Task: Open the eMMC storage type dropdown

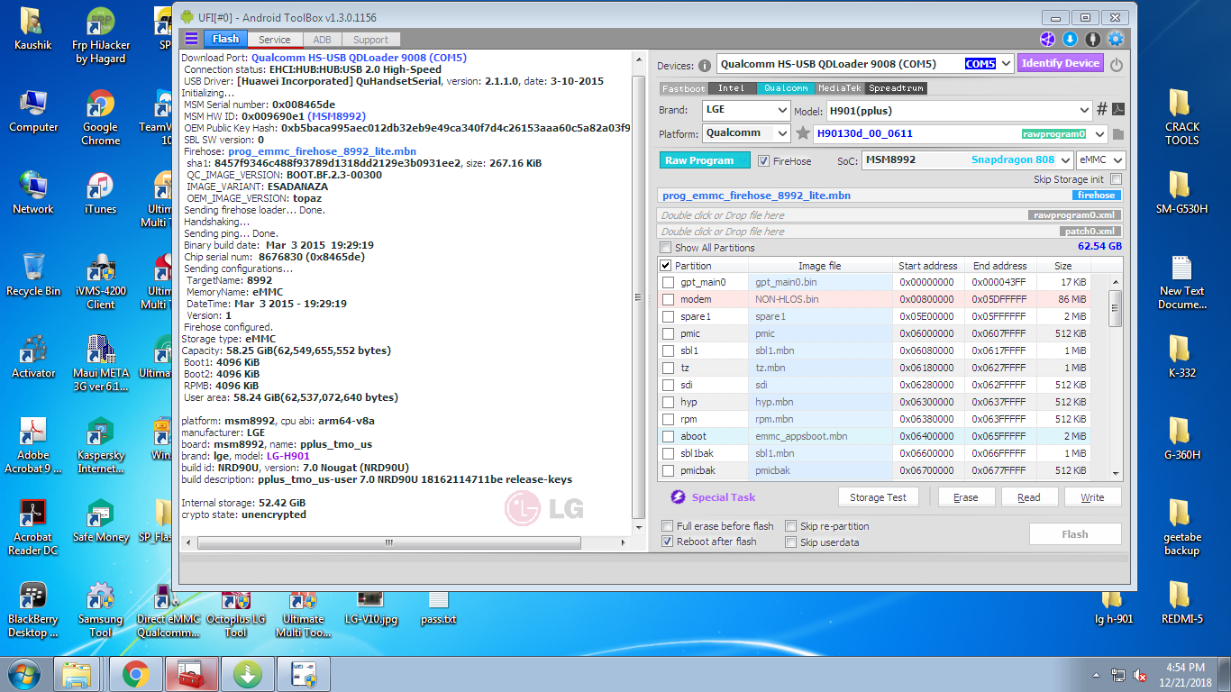Action: (x=1117, y=160)
